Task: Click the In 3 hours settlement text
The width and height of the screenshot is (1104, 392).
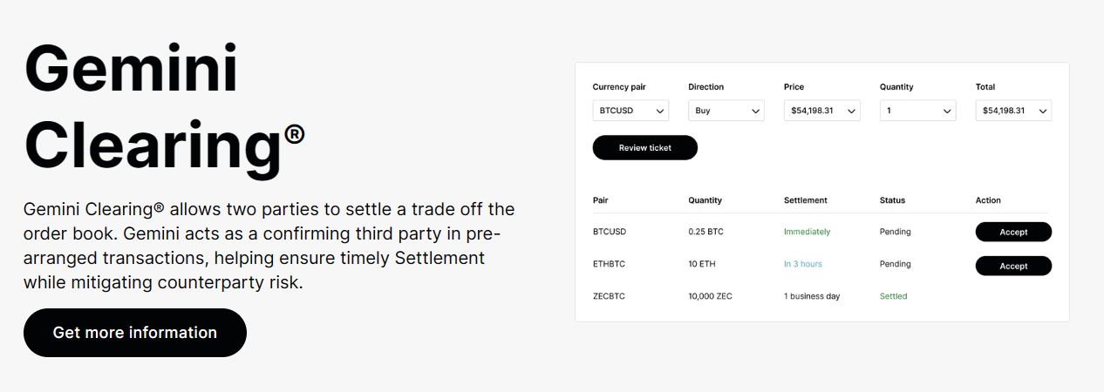Action: (x=802, y=264)
